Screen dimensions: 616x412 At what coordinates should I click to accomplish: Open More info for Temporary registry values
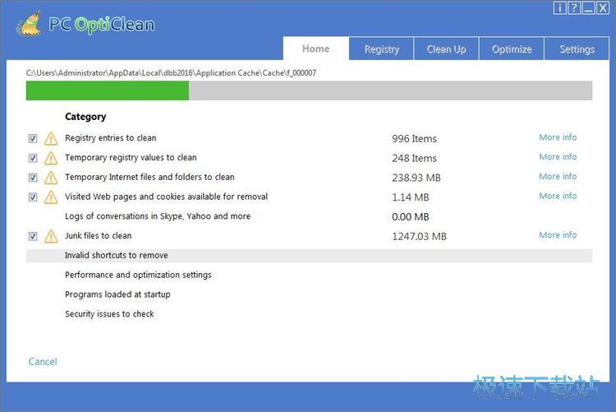tap(558, 156)
